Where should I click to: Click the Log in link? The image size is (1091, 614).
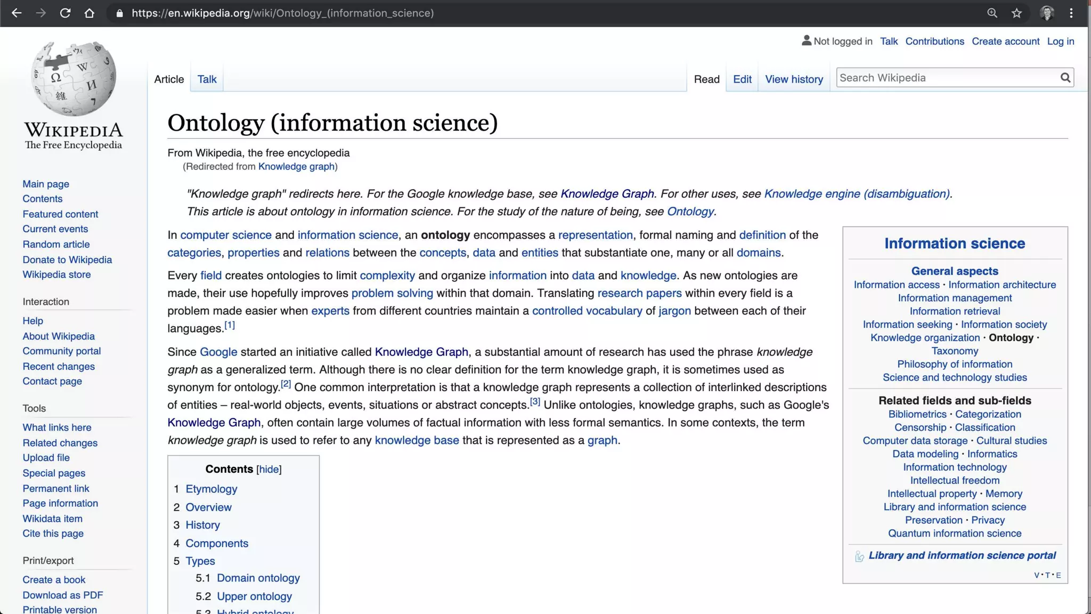[x=1060, y=41]
